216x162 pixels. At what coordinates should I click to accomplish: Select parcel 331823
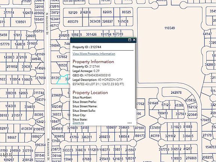point(176,127)
